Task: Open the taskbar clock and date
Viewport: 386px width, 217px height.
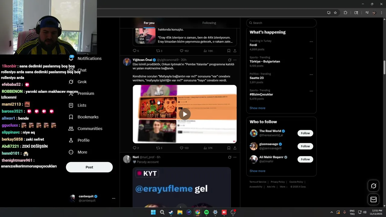Action: 377,212
